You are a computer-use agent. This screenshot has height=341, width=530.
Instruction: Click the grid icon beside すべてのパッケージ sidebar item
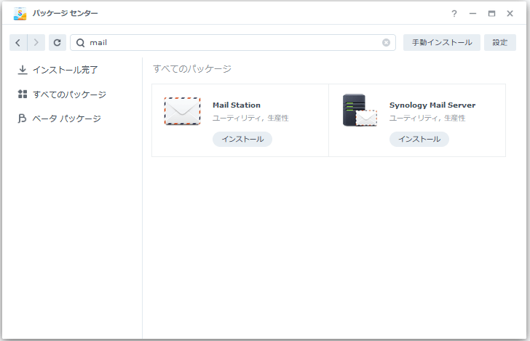(x=23, y=95)
